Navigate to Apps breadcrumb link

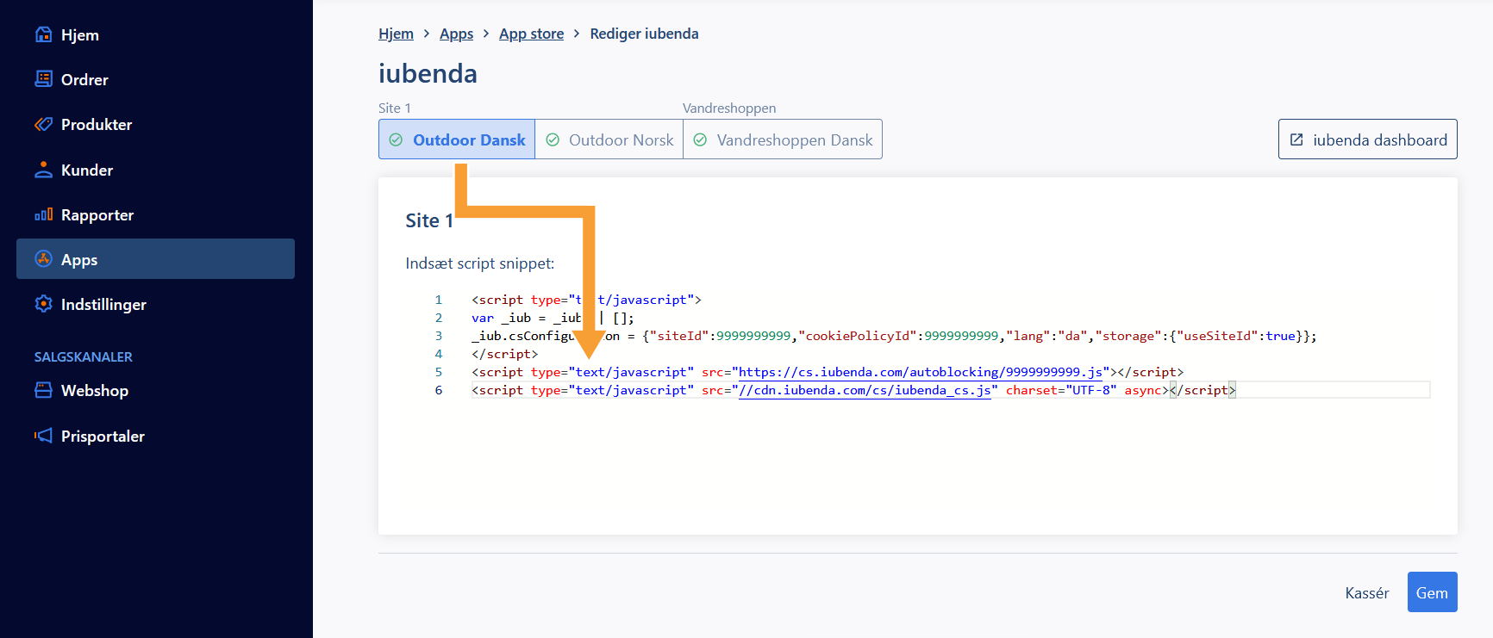pos(456,34)
